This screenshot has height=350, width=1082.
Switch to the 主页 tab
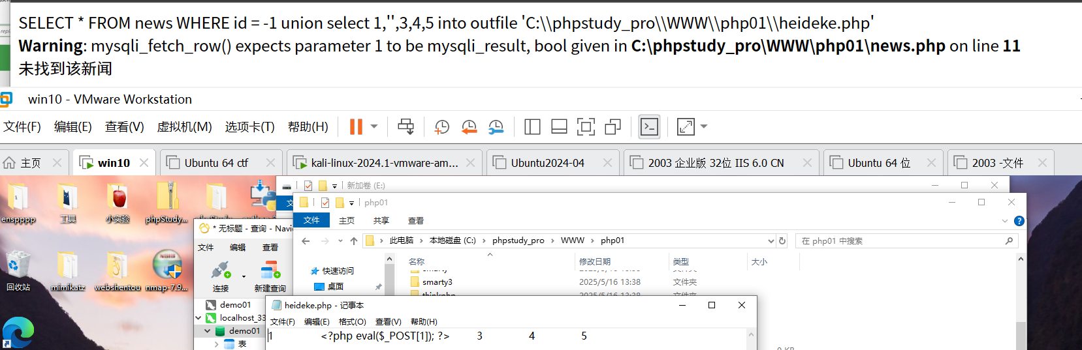[x=31, y=163]
